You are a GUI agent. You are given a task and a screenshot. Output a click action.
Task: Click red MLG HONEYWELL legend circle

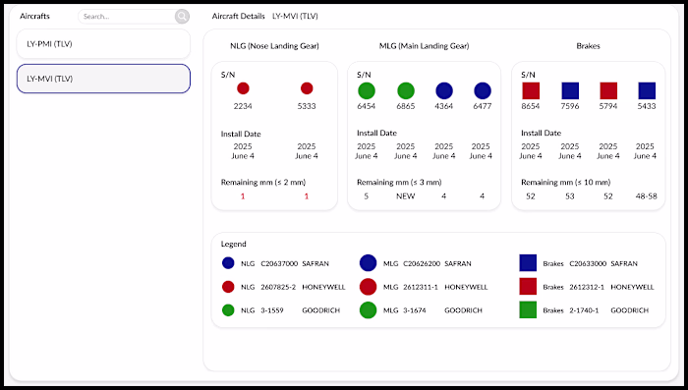click(x=369, y=287)
